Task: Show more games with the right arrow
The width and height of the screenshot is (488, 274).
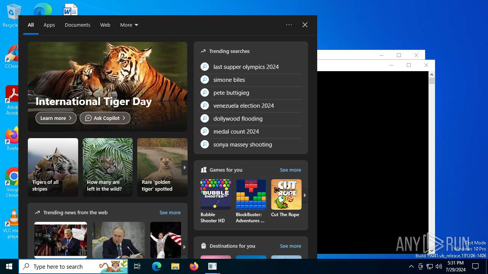Action: coord(305,195)
